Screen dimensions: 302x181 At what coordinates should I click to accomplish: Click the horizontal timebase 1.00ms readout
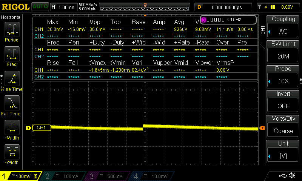pos(66,7)
